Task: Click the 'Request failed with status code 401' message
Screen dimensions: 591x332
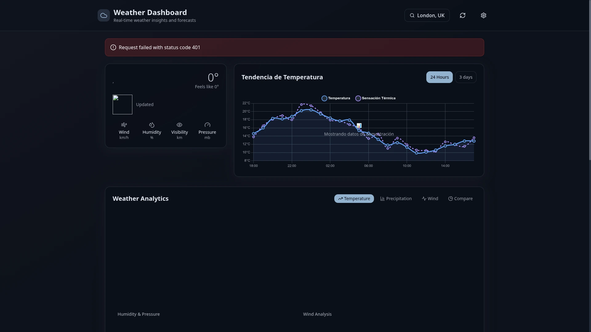Action: pyautogui.click(x=159, y=47)
